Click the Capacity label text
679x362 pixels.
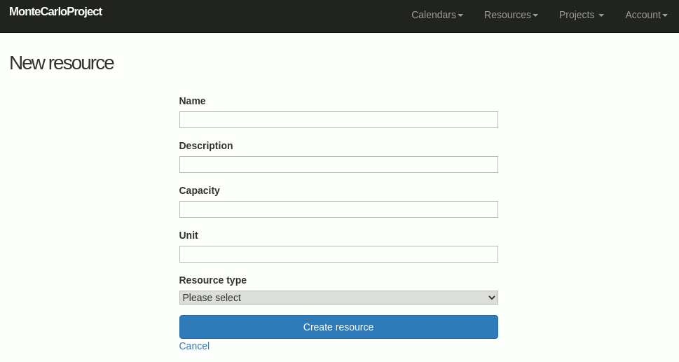(200, 190)
